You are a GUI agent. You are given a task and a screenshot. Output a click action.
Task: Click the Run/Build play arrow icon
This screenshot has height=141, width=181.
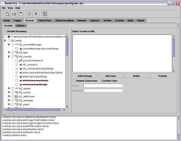pos(36,14)
